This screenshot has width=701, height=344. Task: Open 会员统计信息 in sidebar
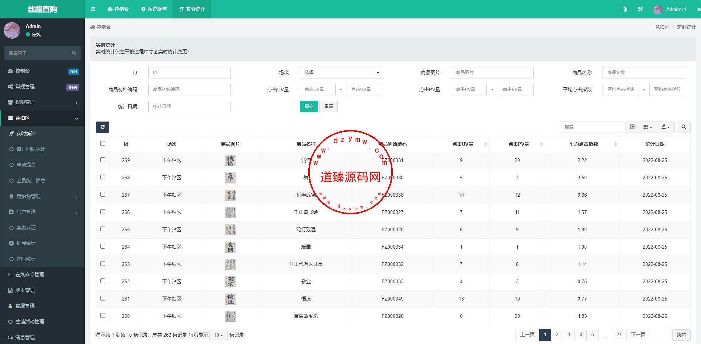(x=42, y=180)
